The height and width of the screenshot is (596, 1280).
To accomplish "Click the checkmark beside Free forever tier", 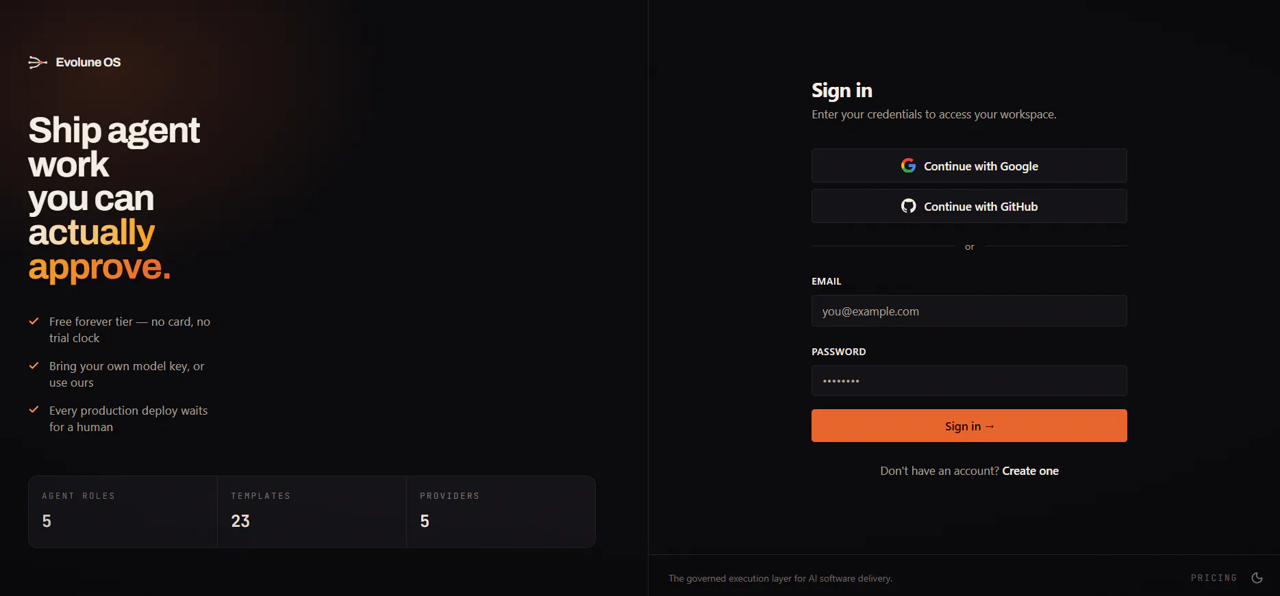I will tap(34, 321).
